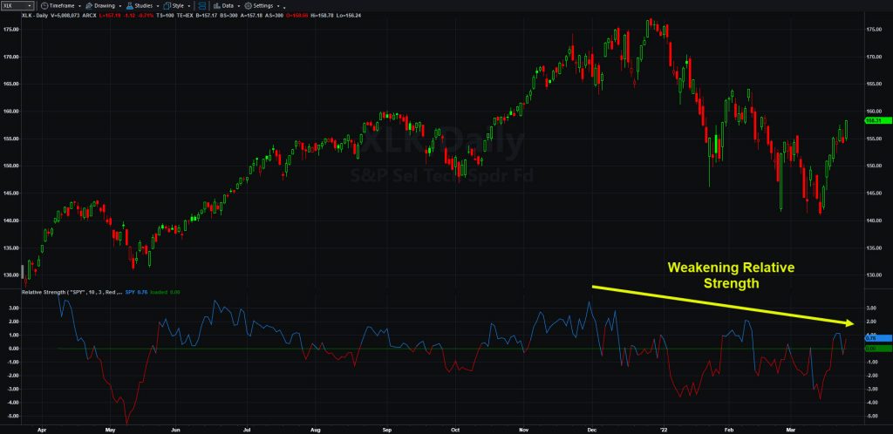This screenshot has height=434, width=893.
Task: Click the Timeframe clock icon
Action: coord(44,6)
